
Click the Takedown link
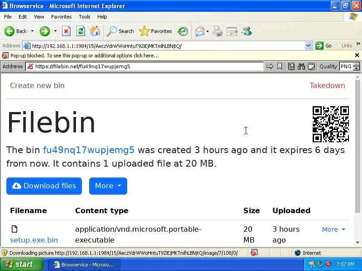(327, 85)
